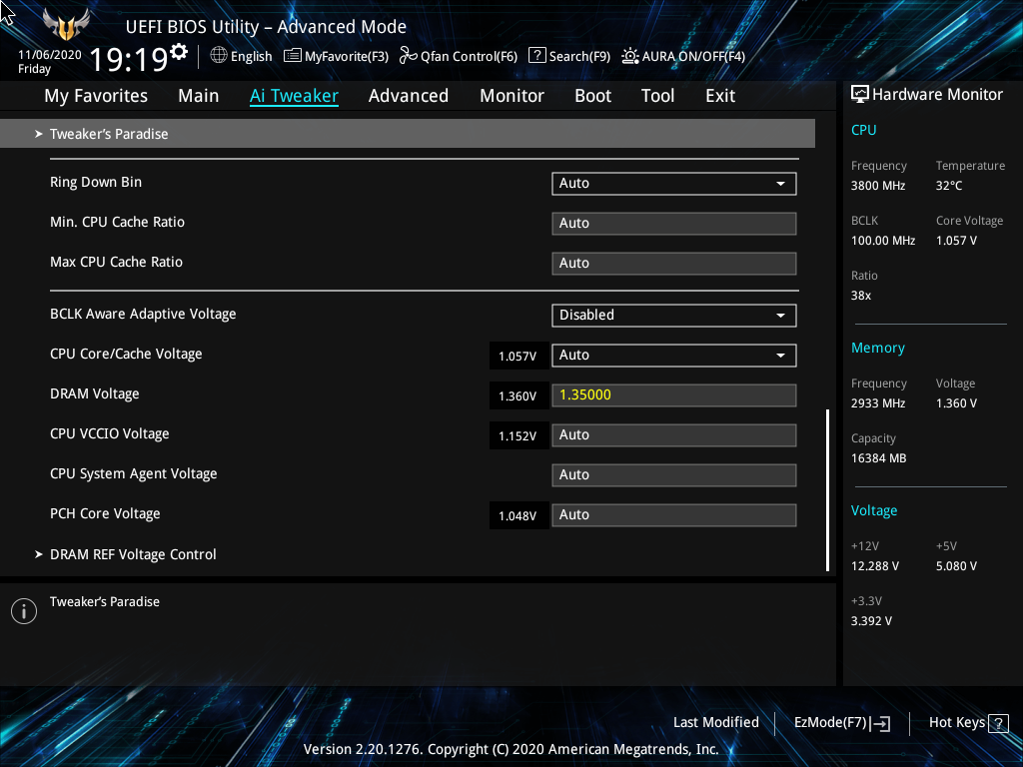Click the 3.392 V reading
1023x767 pixels.
[x=871, y=621]
